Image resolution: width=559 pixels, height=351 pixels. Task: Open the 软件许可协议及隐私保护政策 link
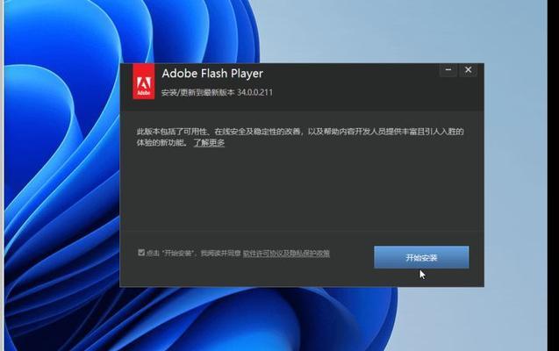pyautogui.click(x=286, y=254)
